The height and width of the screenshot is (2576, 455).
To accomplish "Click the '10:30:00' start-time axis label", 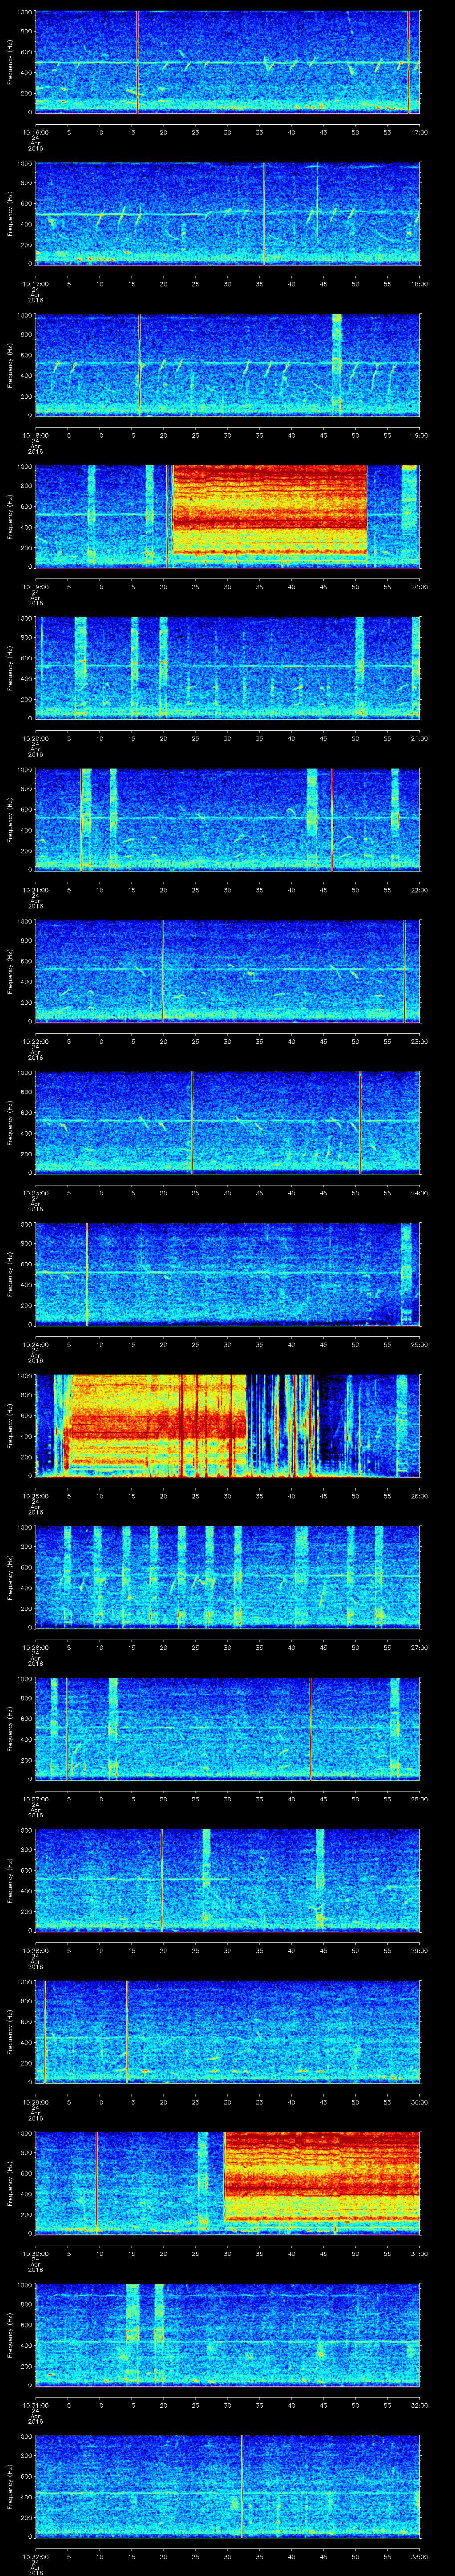I will [35, 2253].
